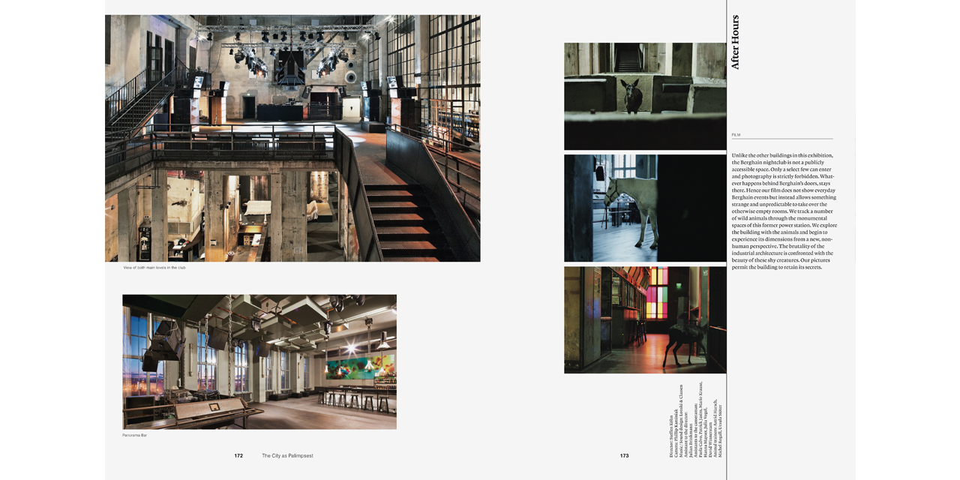
Task: Click page number 172
Action: tap(238, 456)
